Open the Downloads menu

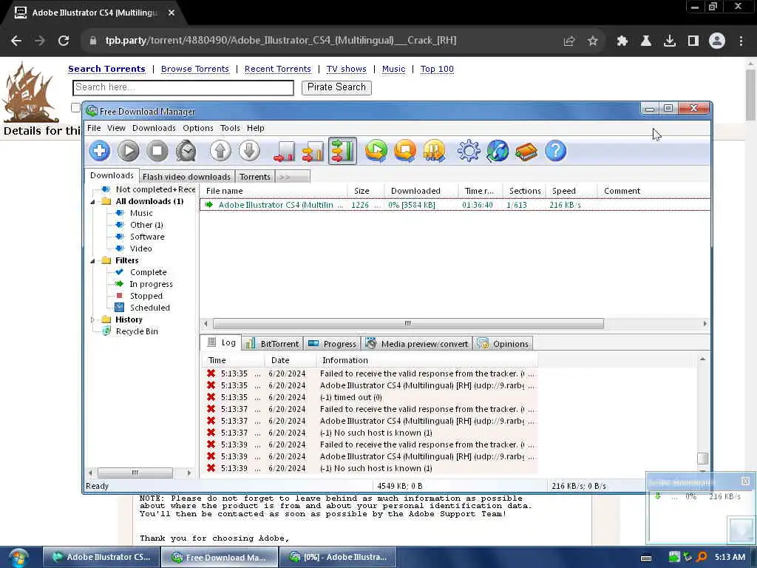(154, 128)
